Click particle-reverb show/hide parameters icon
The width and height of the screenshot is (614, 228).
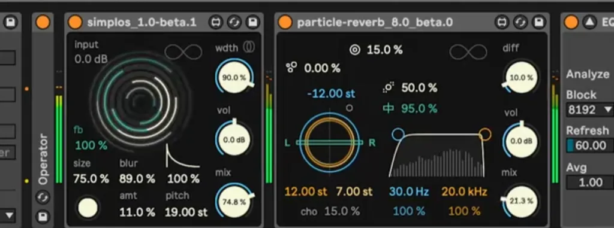502,22
